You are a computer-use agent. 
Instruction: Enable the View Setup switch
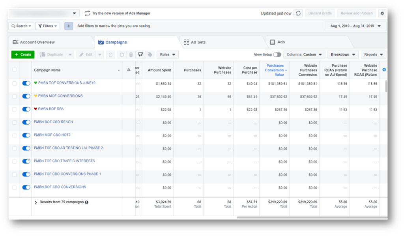tap(277, 54)
